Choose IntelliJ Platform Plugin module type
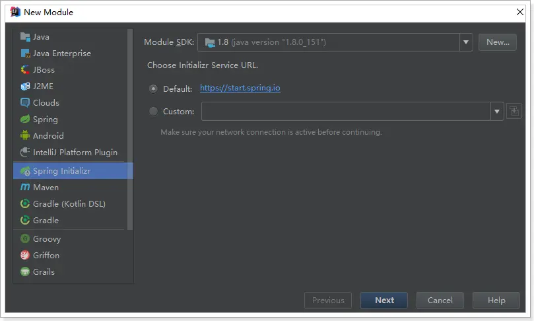 [x=75, y=153]
